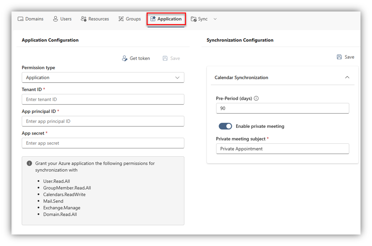
Task: Click the Application Configuration Save button
Action: point(171,59)
